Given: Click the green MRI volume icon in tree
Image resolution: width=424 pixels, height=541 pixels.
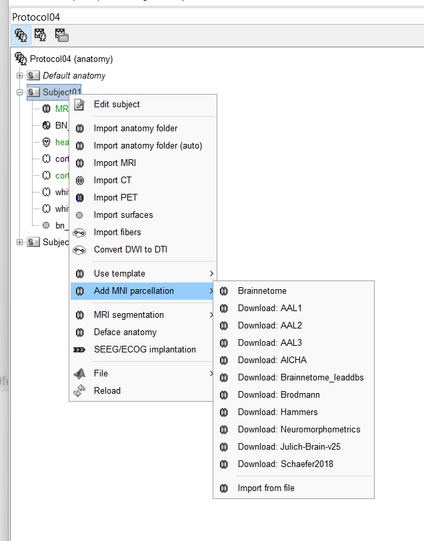Looking at the screenshot, I should pos(46,109).
